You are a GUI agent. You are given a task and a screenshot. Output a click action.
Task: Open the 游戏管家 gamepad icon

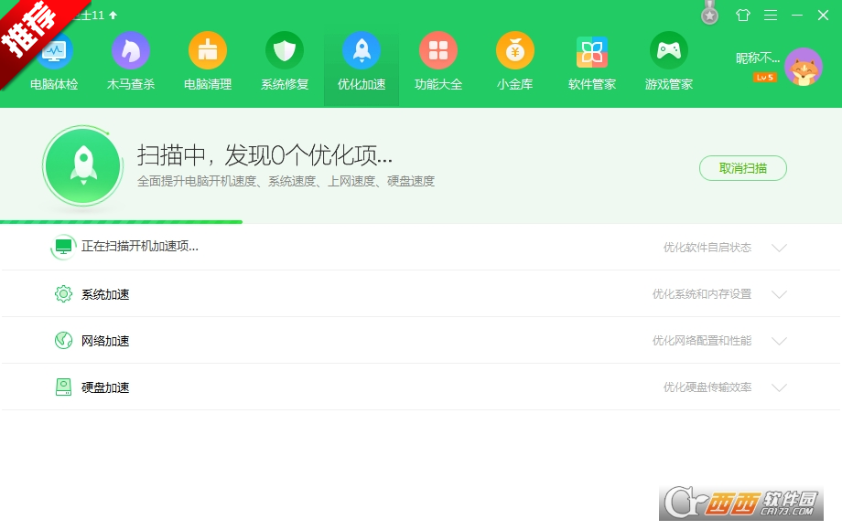668,51
